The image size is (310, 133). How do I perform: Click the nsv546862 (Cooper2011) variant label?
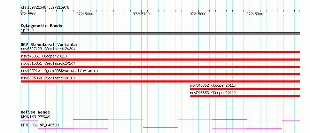coord(213,86)
